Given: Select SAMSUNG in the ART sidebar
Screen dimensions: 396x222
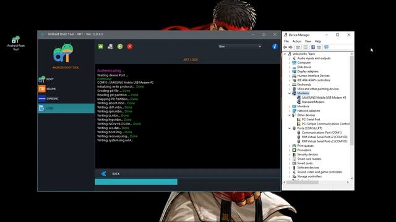Looking at the screenshot, I should (66, 99).
